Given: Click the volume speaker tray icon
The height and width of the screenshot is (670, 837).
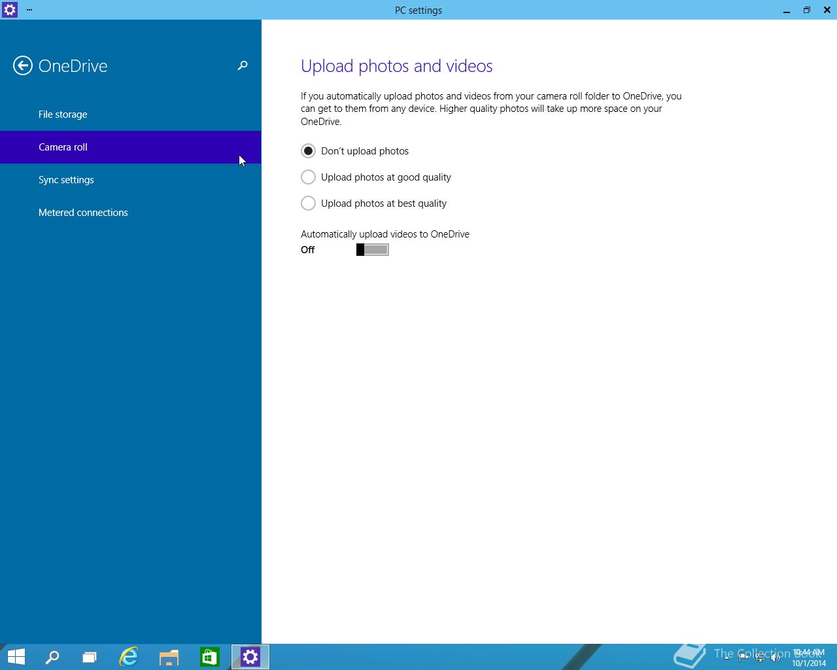Looking at the screenshot, I should 776,658.
